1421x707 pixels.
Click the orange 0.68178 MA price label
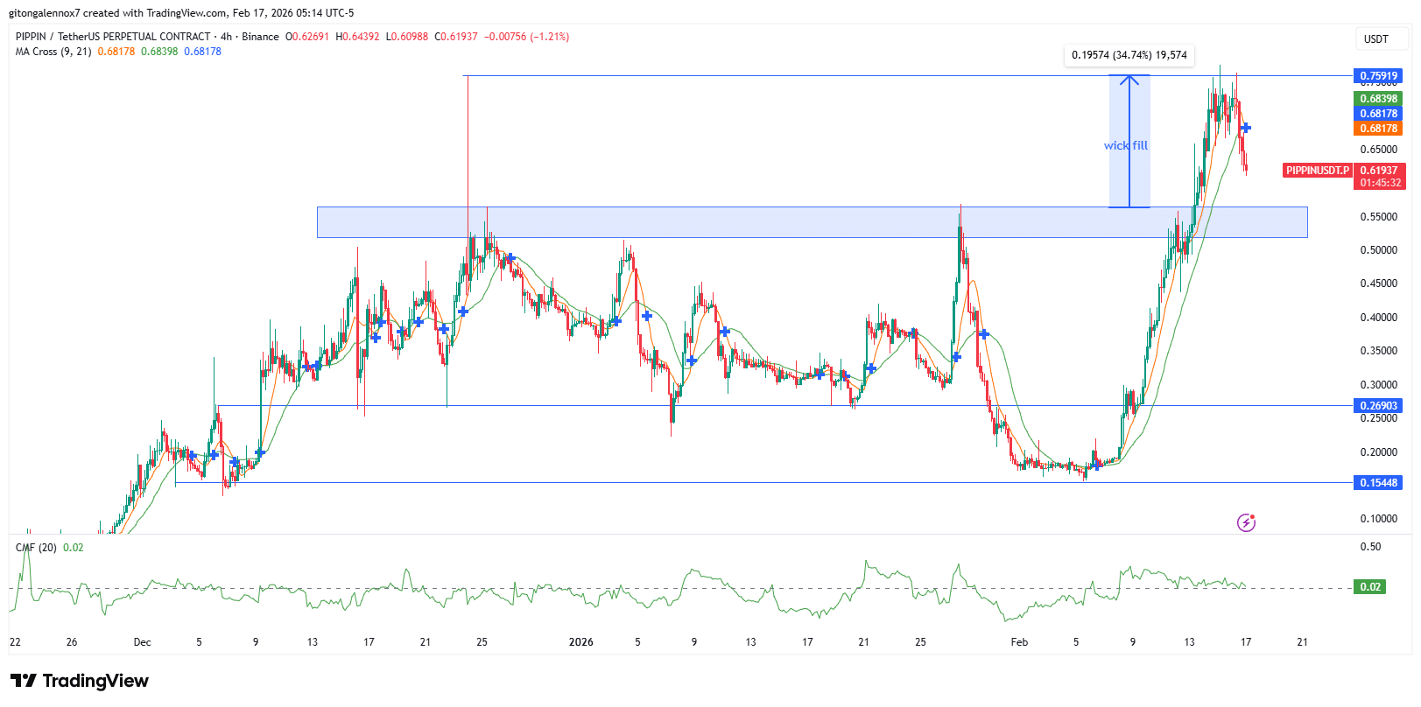[x=1378, y=129]
